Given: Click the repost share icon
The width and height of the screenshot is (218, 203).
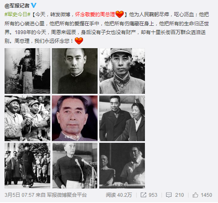Looking at the screenshot, I should (143, 195).
